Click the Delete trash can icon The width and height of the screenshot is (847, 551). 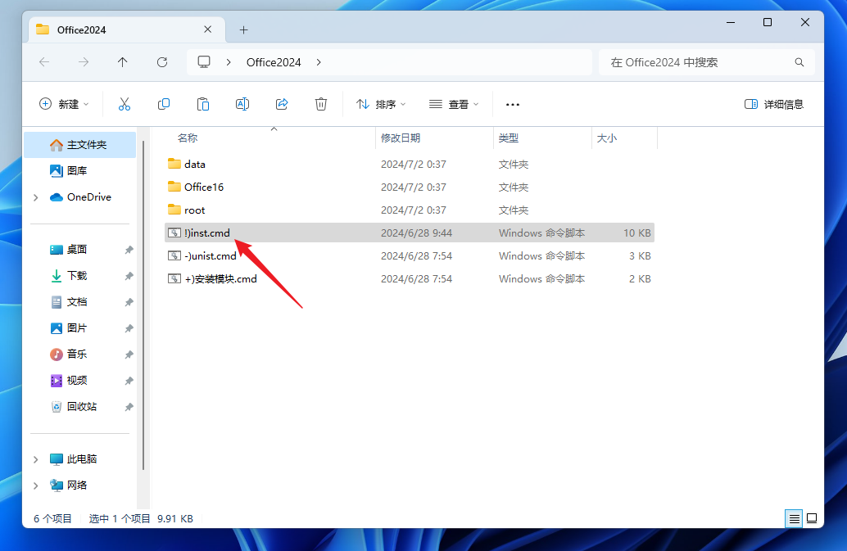(x=321, y=104)
